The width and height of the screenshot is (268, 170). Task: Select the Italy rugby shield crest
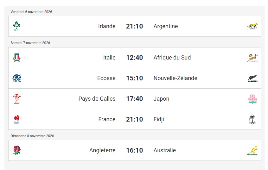[x=17, y=57]
